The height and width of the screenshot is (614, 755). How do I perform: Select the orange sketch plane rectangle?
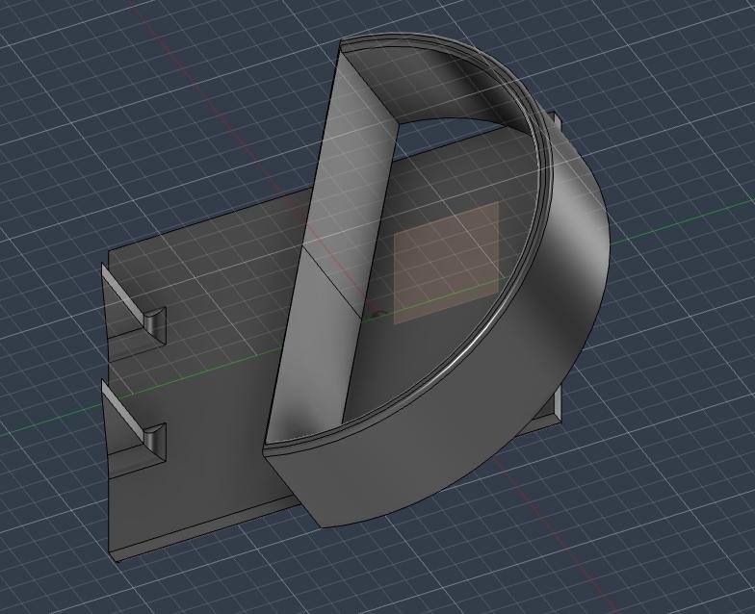pyautogui.click(x=449, y=260)
